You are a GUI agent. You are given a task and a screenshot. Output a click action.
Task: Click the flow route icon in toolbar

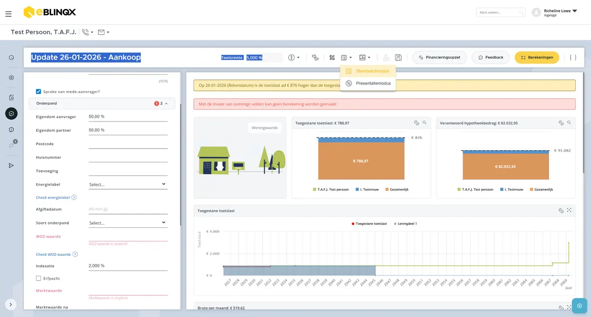[315, 58]
